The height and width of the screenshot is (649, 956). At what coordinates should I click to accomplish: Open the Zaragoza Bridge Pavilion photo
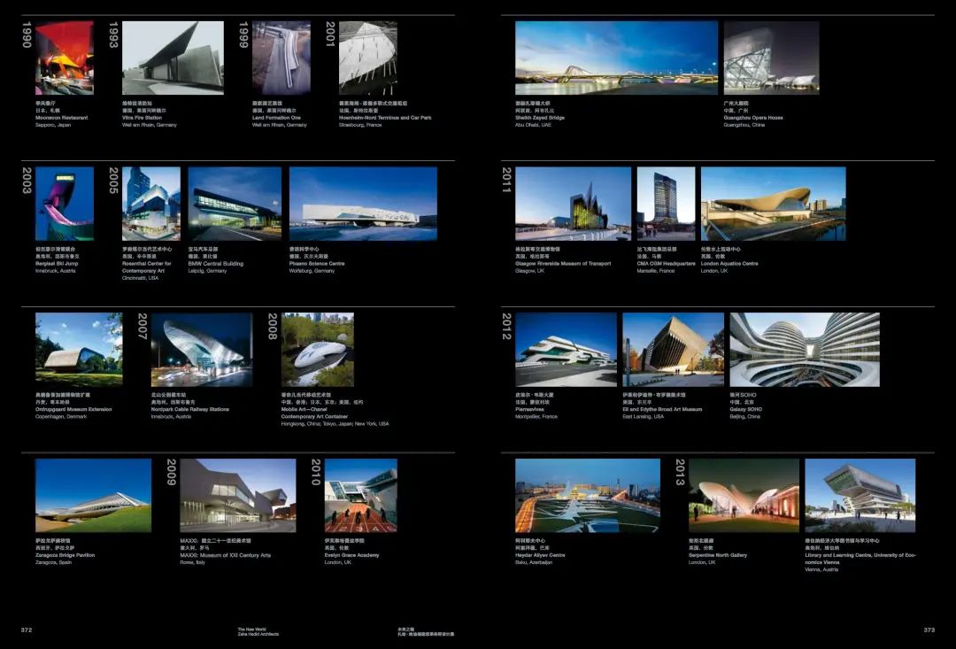pyautogui.click(x=93, y=495)
